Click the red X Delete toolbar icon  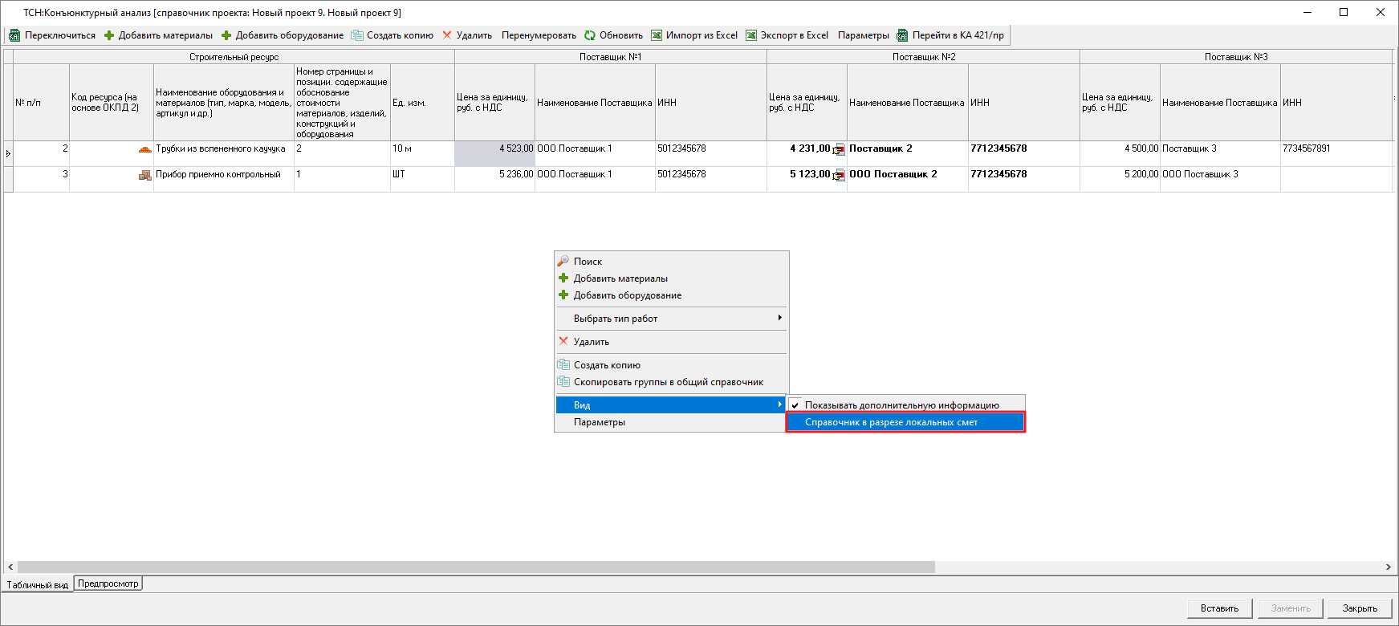(447, 35)
